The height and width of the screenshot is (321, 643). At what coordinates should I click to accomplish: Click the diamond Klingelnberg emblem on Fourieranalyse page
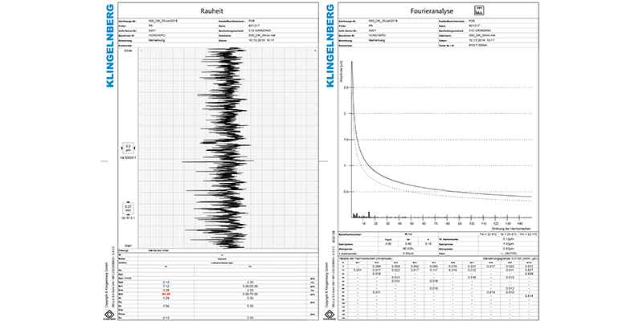330,315
